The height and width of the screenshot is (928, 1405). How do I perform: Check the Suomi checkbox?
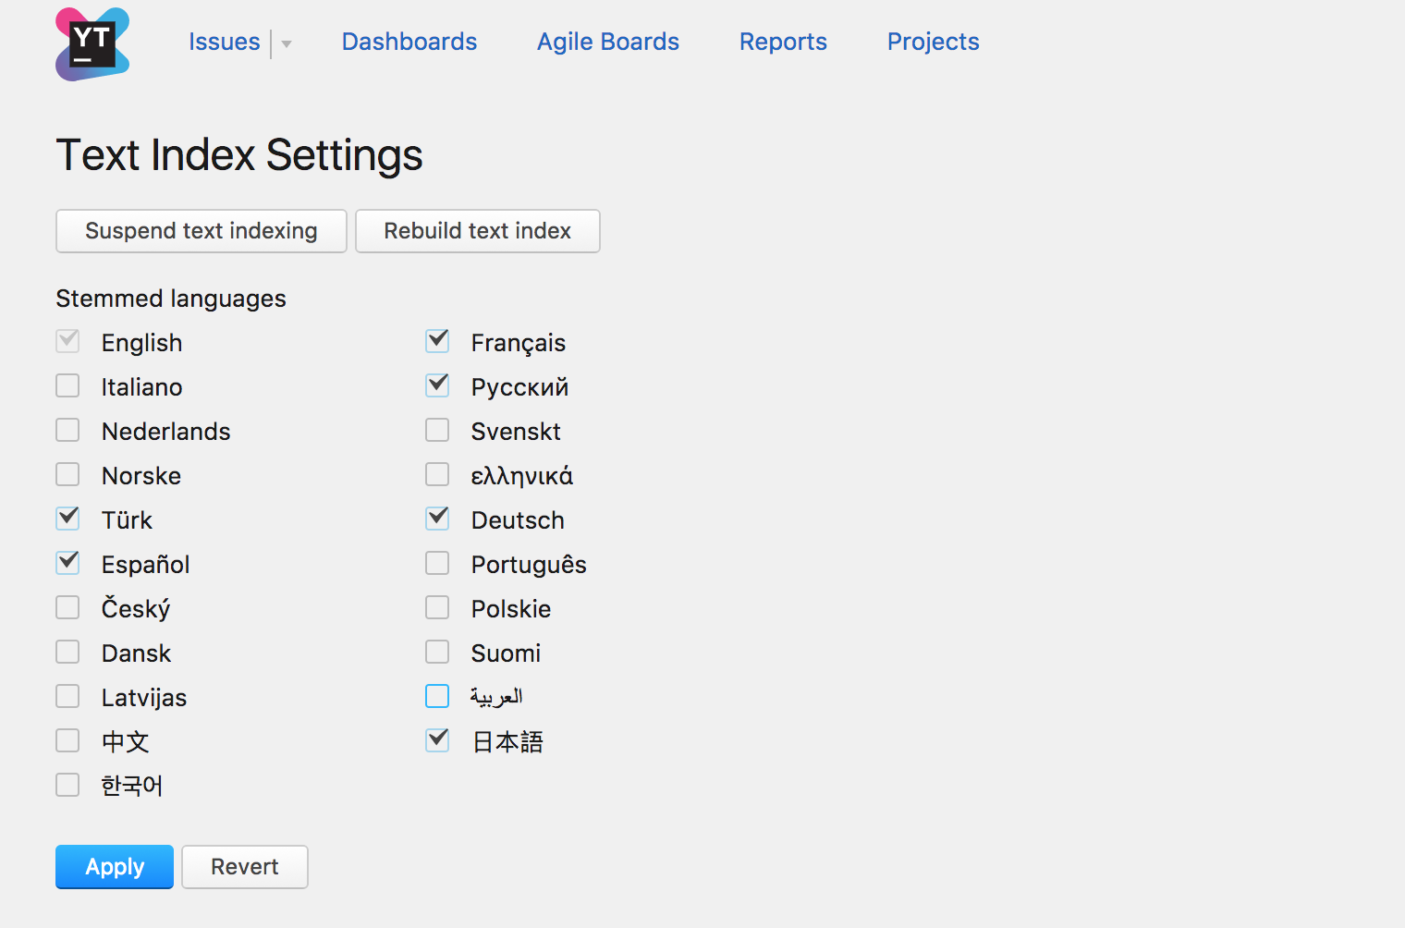437,652
